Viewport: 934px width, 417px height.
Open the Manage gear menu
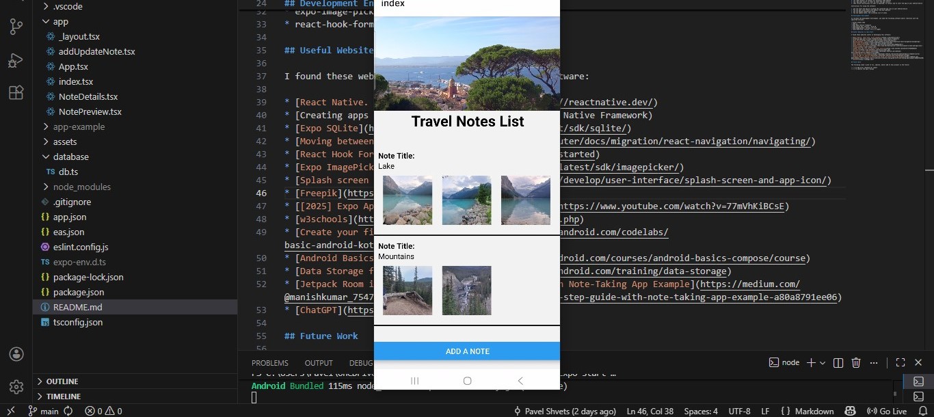(16, 386)
